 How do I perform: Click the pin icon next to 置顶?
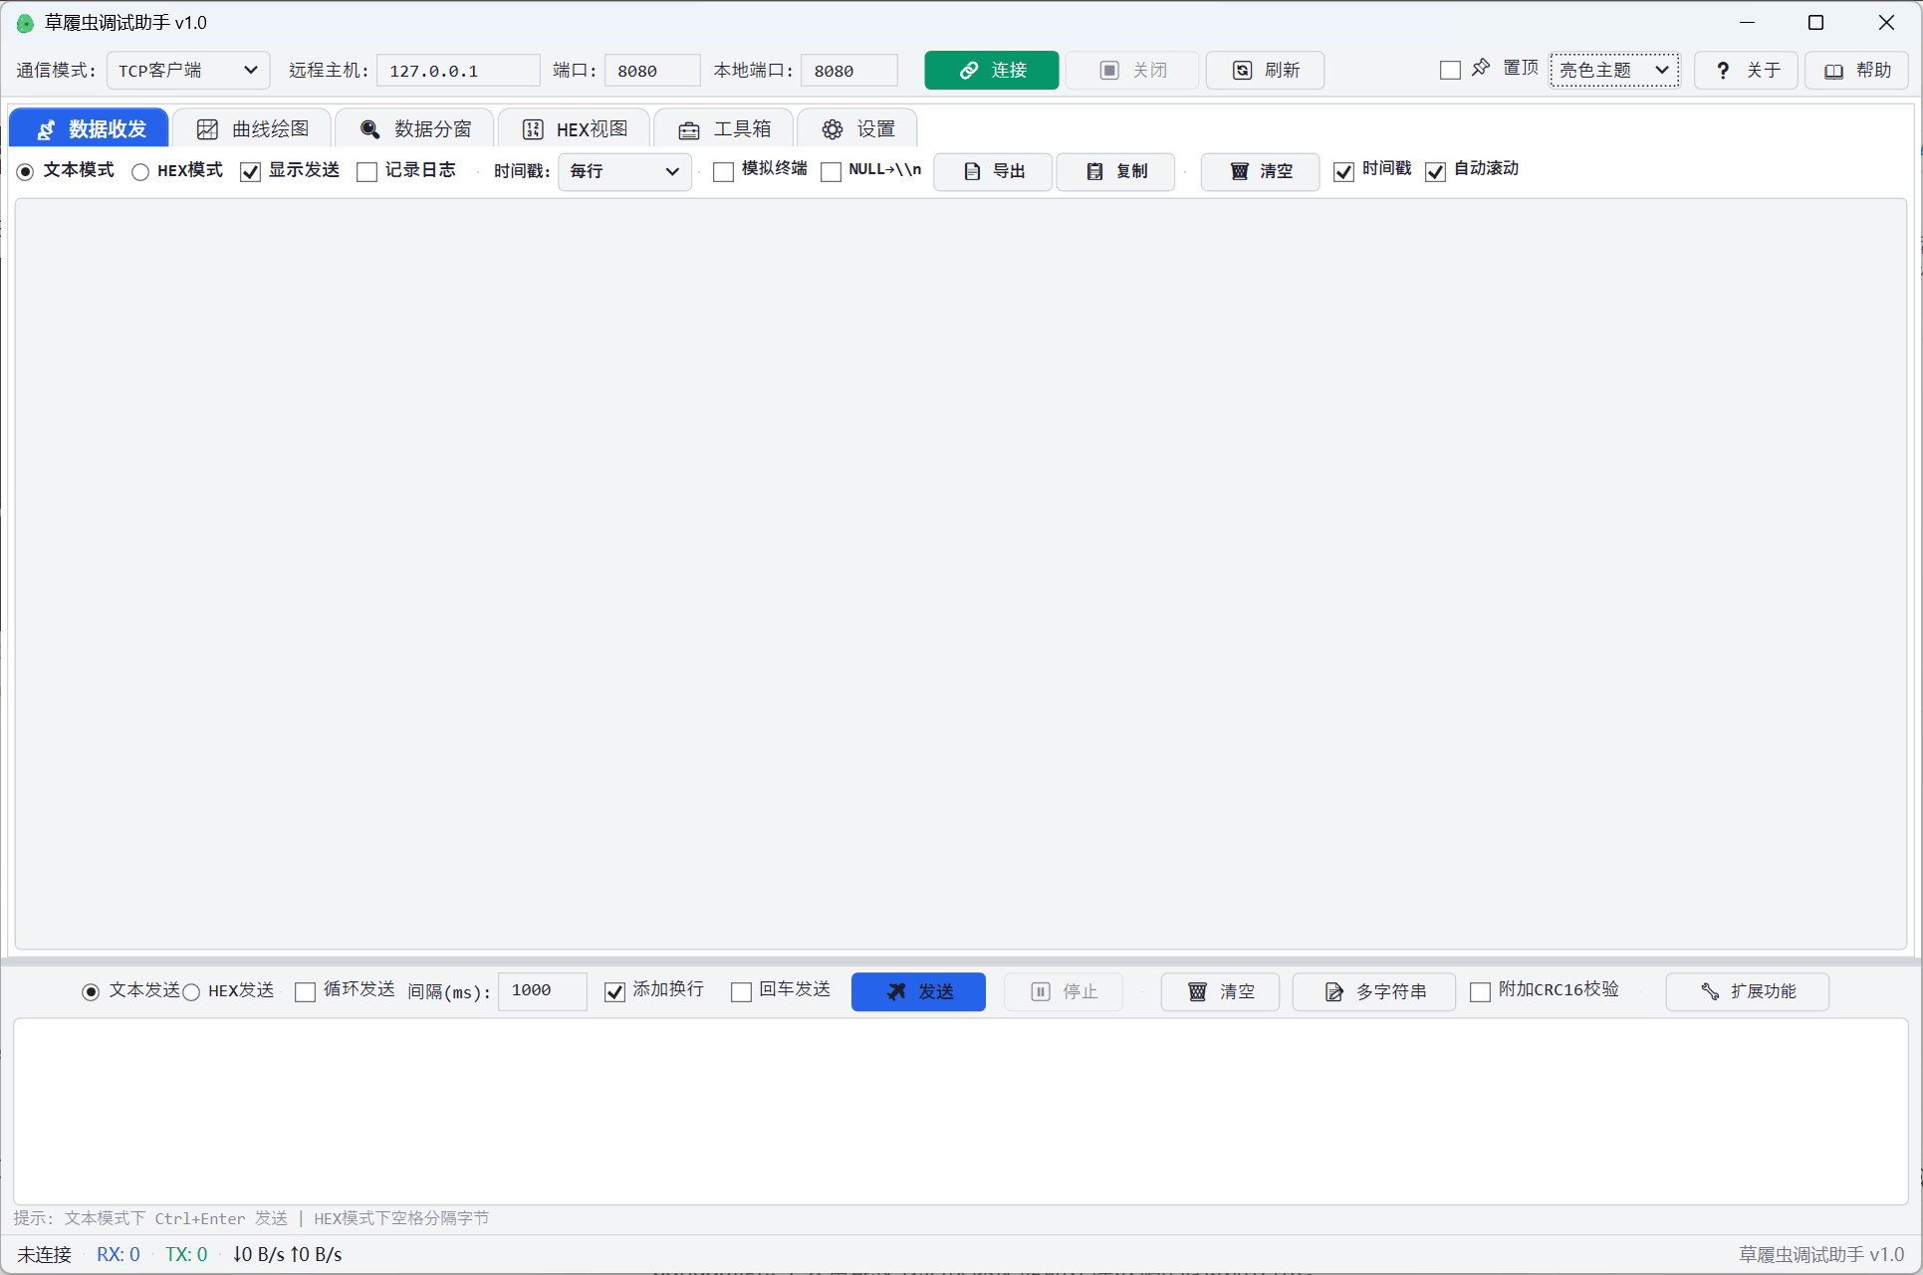pos(1481,68)
